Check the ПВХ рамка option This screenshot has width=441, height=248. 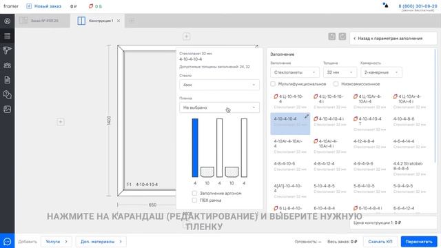[x=194, y=200]
